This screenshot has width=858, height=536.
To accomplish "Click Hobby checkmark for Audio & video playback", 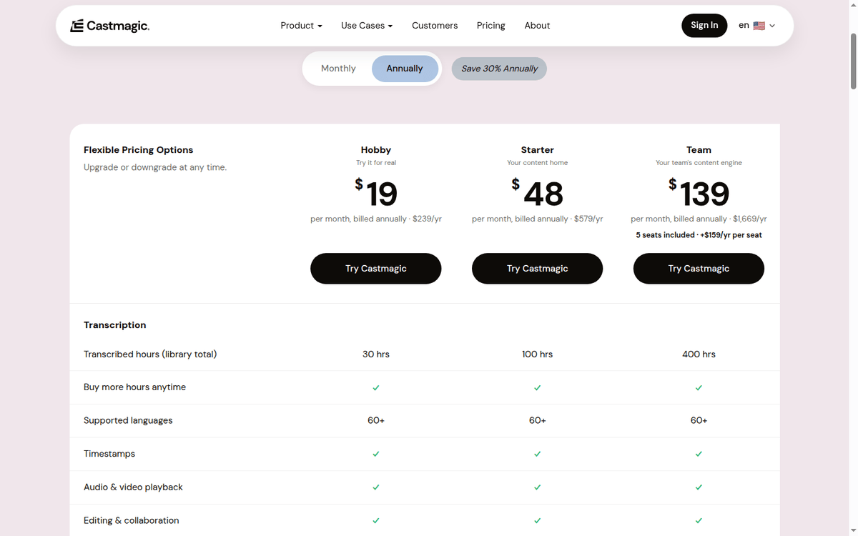I will click(376, 487).
